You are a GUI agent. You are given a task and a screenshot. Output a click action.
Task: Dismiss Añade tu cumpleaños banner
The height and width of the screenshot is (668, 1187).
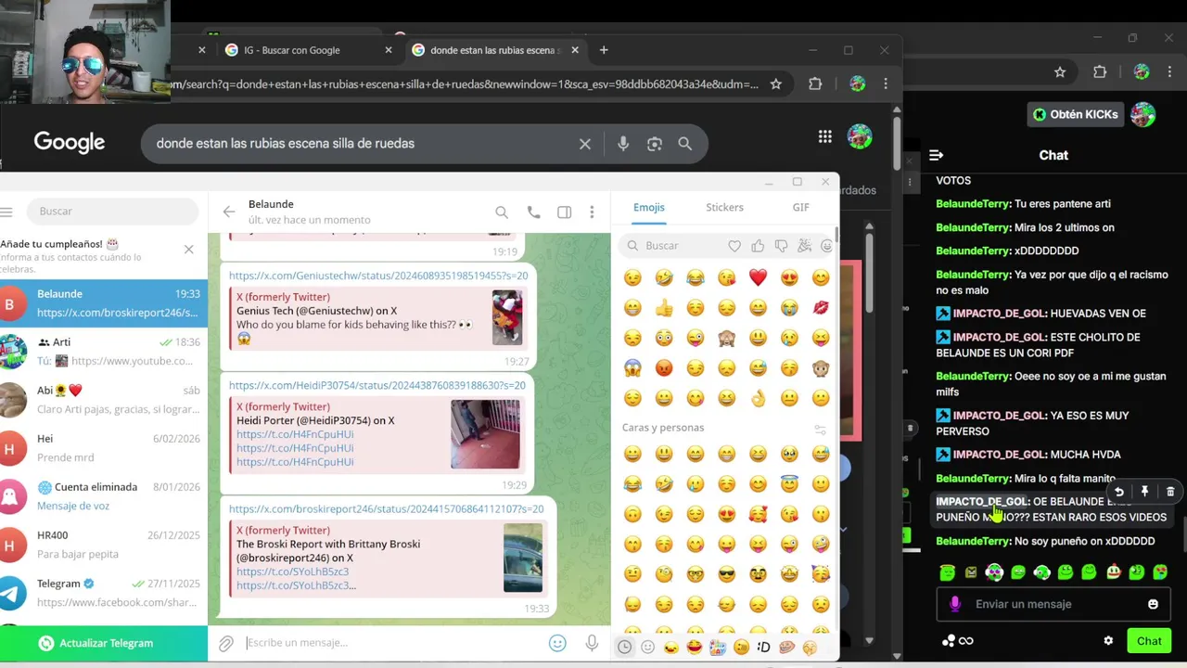click(189, 250)
